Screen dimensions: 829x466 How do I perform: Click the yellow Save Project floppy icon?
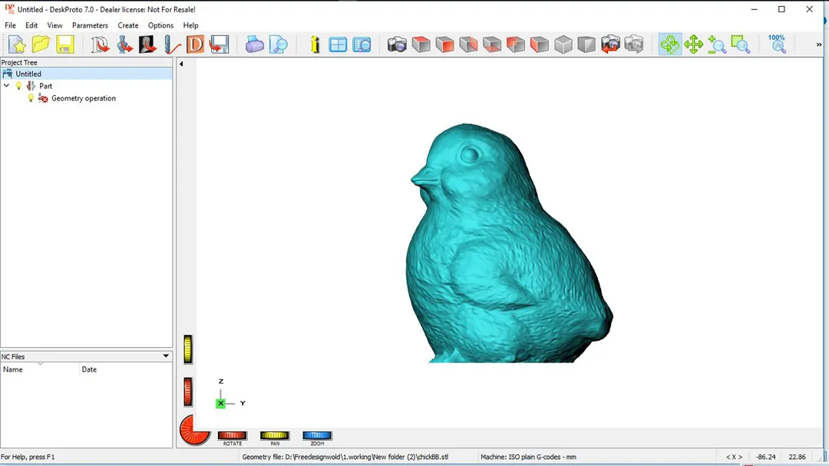tap(65, 45)
